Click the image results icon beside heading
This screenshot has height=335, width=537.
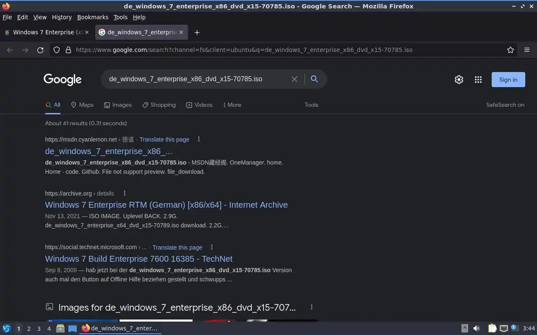(49, 307)
